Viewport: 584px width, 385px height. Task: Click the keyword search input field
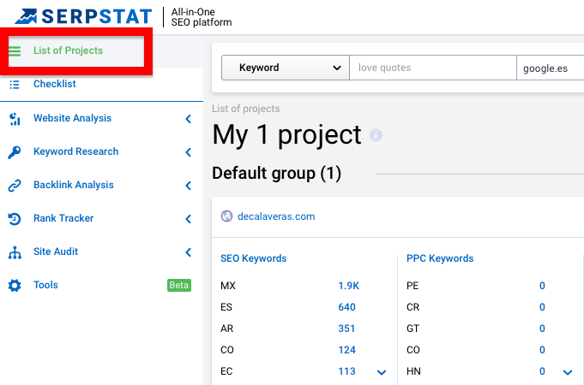(x=432, y=68)
